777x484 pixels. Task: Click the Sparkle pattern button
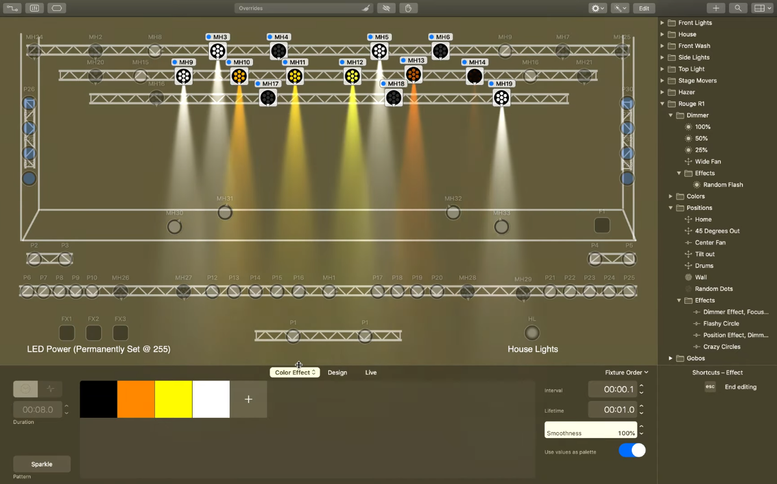click(x=42, y=464)
